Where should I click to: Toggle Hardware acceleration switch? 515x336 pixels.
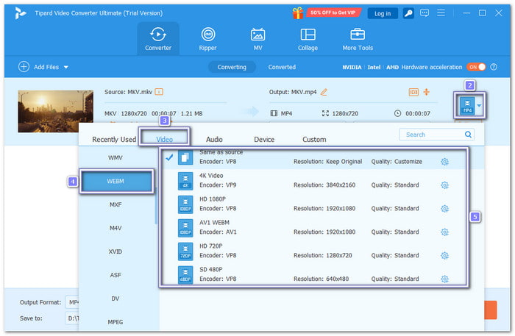tap(476, 67)
